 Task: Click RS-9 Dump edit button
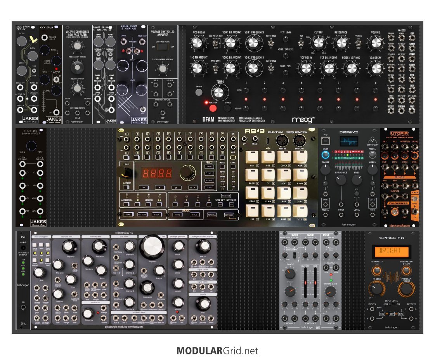[209, 187]
